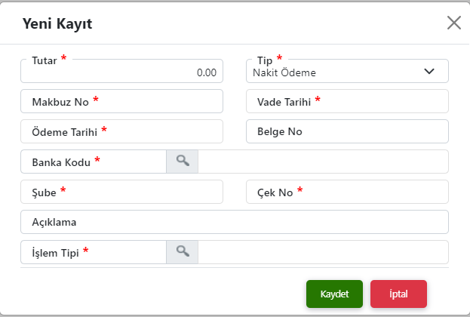Click the Banka Kodu search magnifier icon

(x=182, y=161)
